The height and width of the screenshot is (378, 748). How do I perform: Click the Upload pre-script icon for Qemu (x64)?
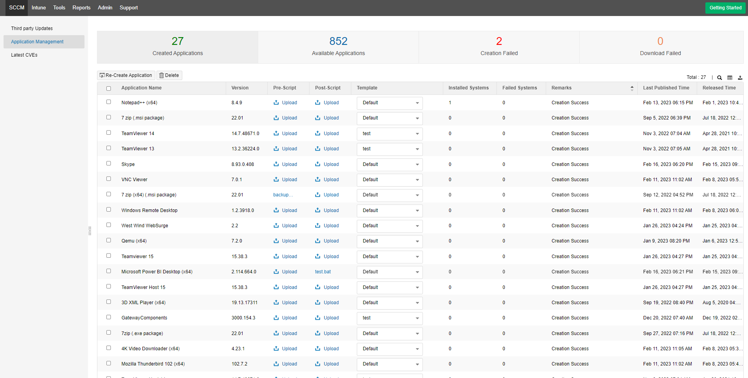[x=277, y=241]
